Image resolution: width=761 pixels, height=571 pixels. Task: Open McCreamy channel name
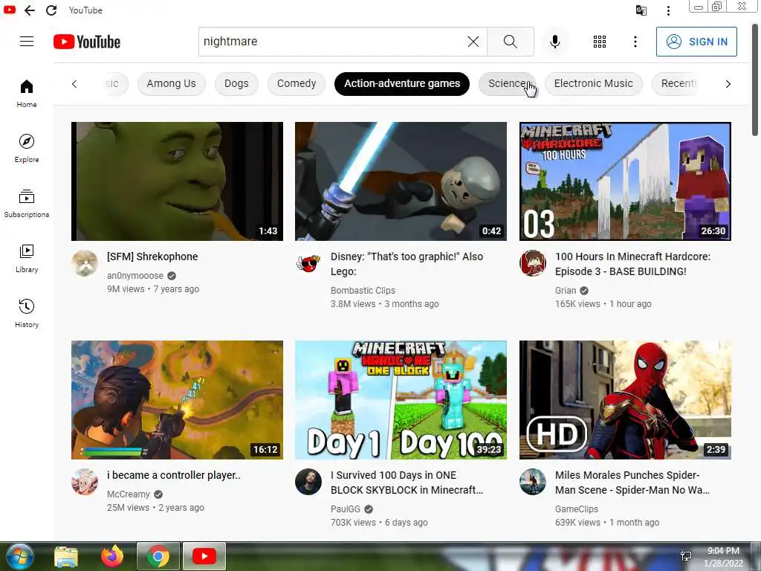[128, 494]
